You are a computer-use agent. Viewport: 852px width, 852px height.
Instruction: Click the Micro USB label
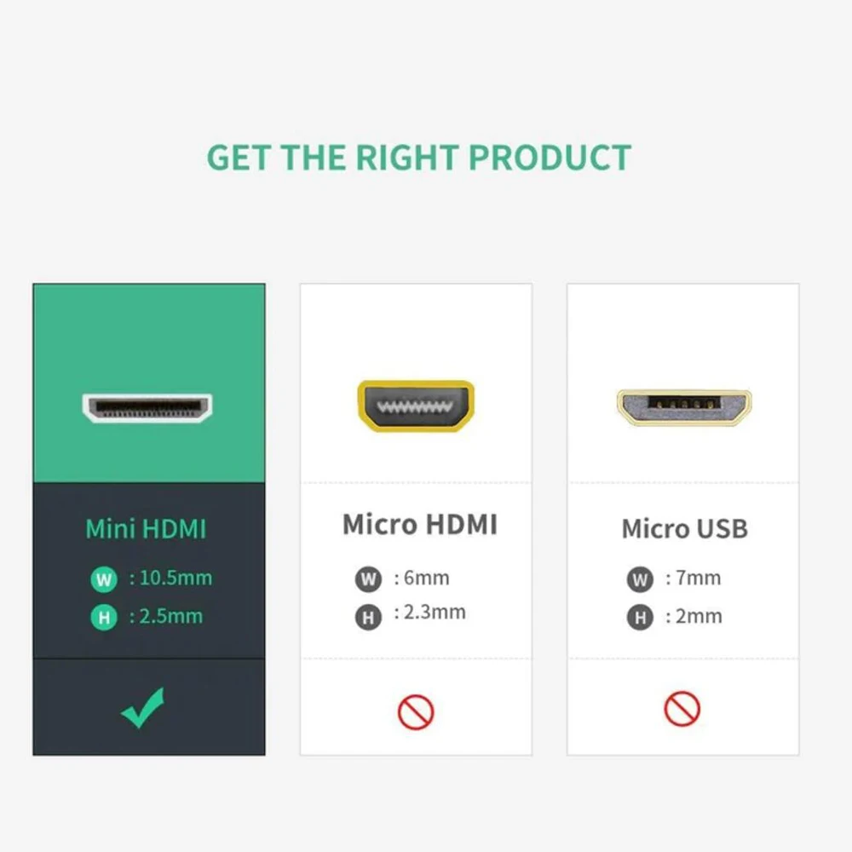[685, 529]
